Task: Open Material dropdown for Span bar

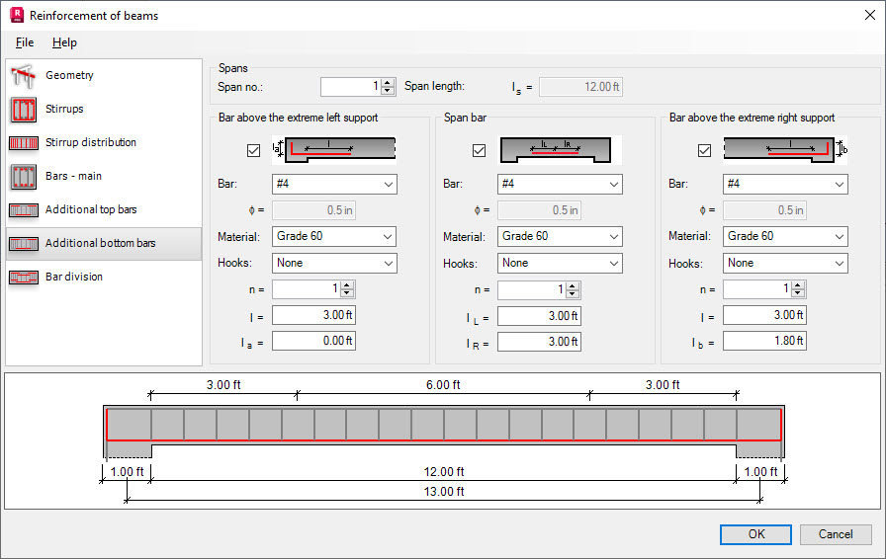Action: [560, 237]
